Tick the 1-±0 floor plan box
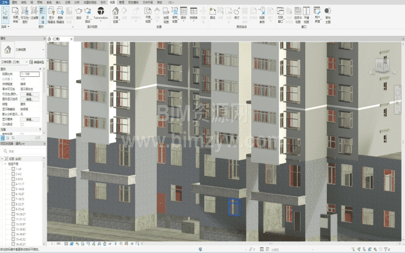 pos(13,169)
